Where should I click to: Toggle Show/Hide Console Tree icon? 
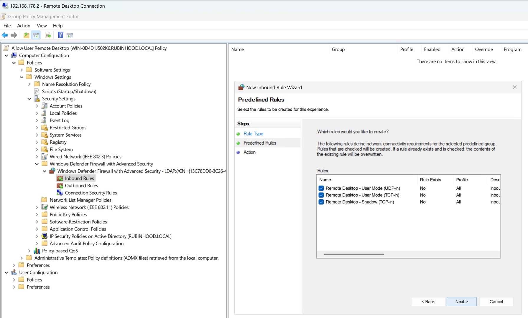coord(36,35)
